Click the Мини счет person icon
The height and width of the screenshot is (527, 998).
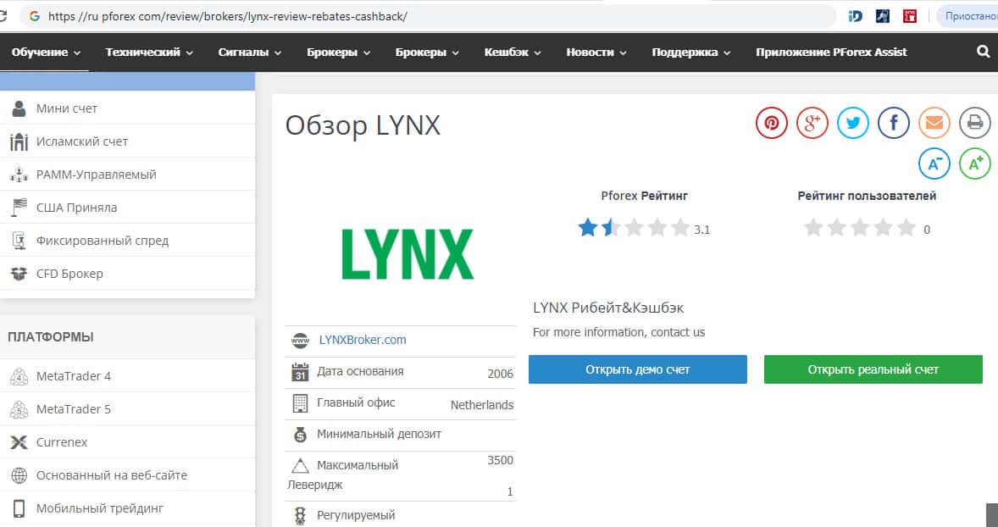click(x=19, y=108)
